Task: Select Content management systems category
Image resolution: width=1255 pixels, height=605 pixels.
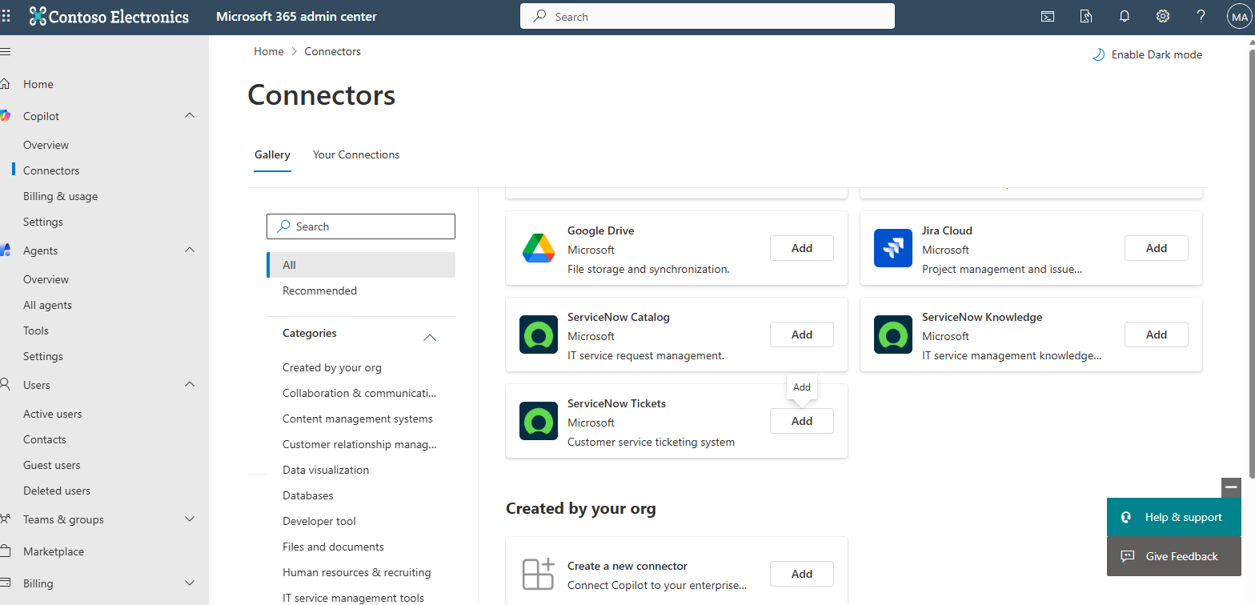Action: coord(358,419)
